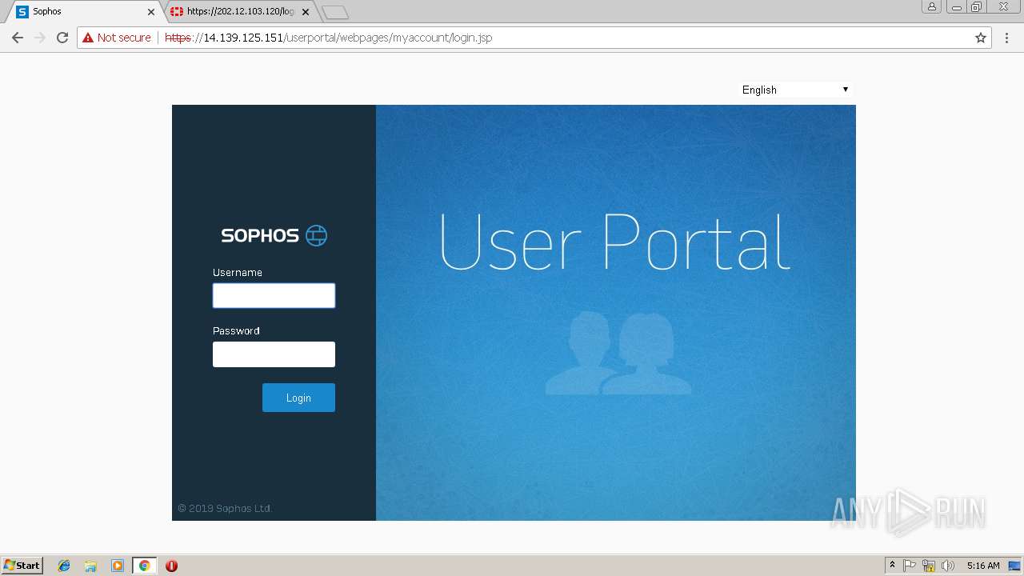Image resolution: width=1024 pixels, height=576 pixels.
Task: Click the Action Center flag icon
Action: pos(910,566)
